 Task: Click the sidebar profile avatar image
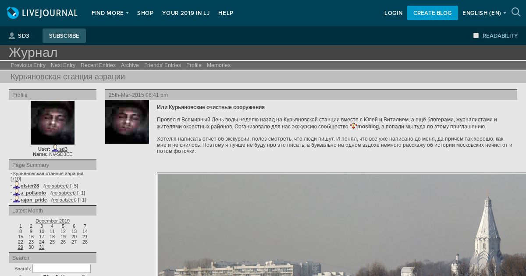coord(53,123)
